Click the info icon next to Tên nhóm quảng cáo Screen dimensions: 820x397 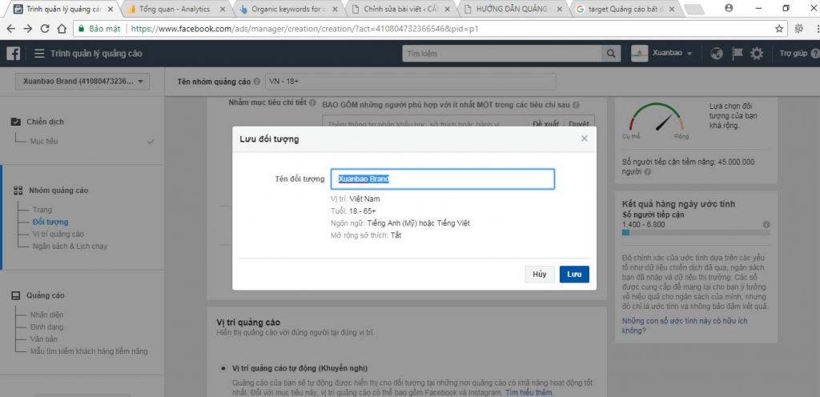pos(256,82)
